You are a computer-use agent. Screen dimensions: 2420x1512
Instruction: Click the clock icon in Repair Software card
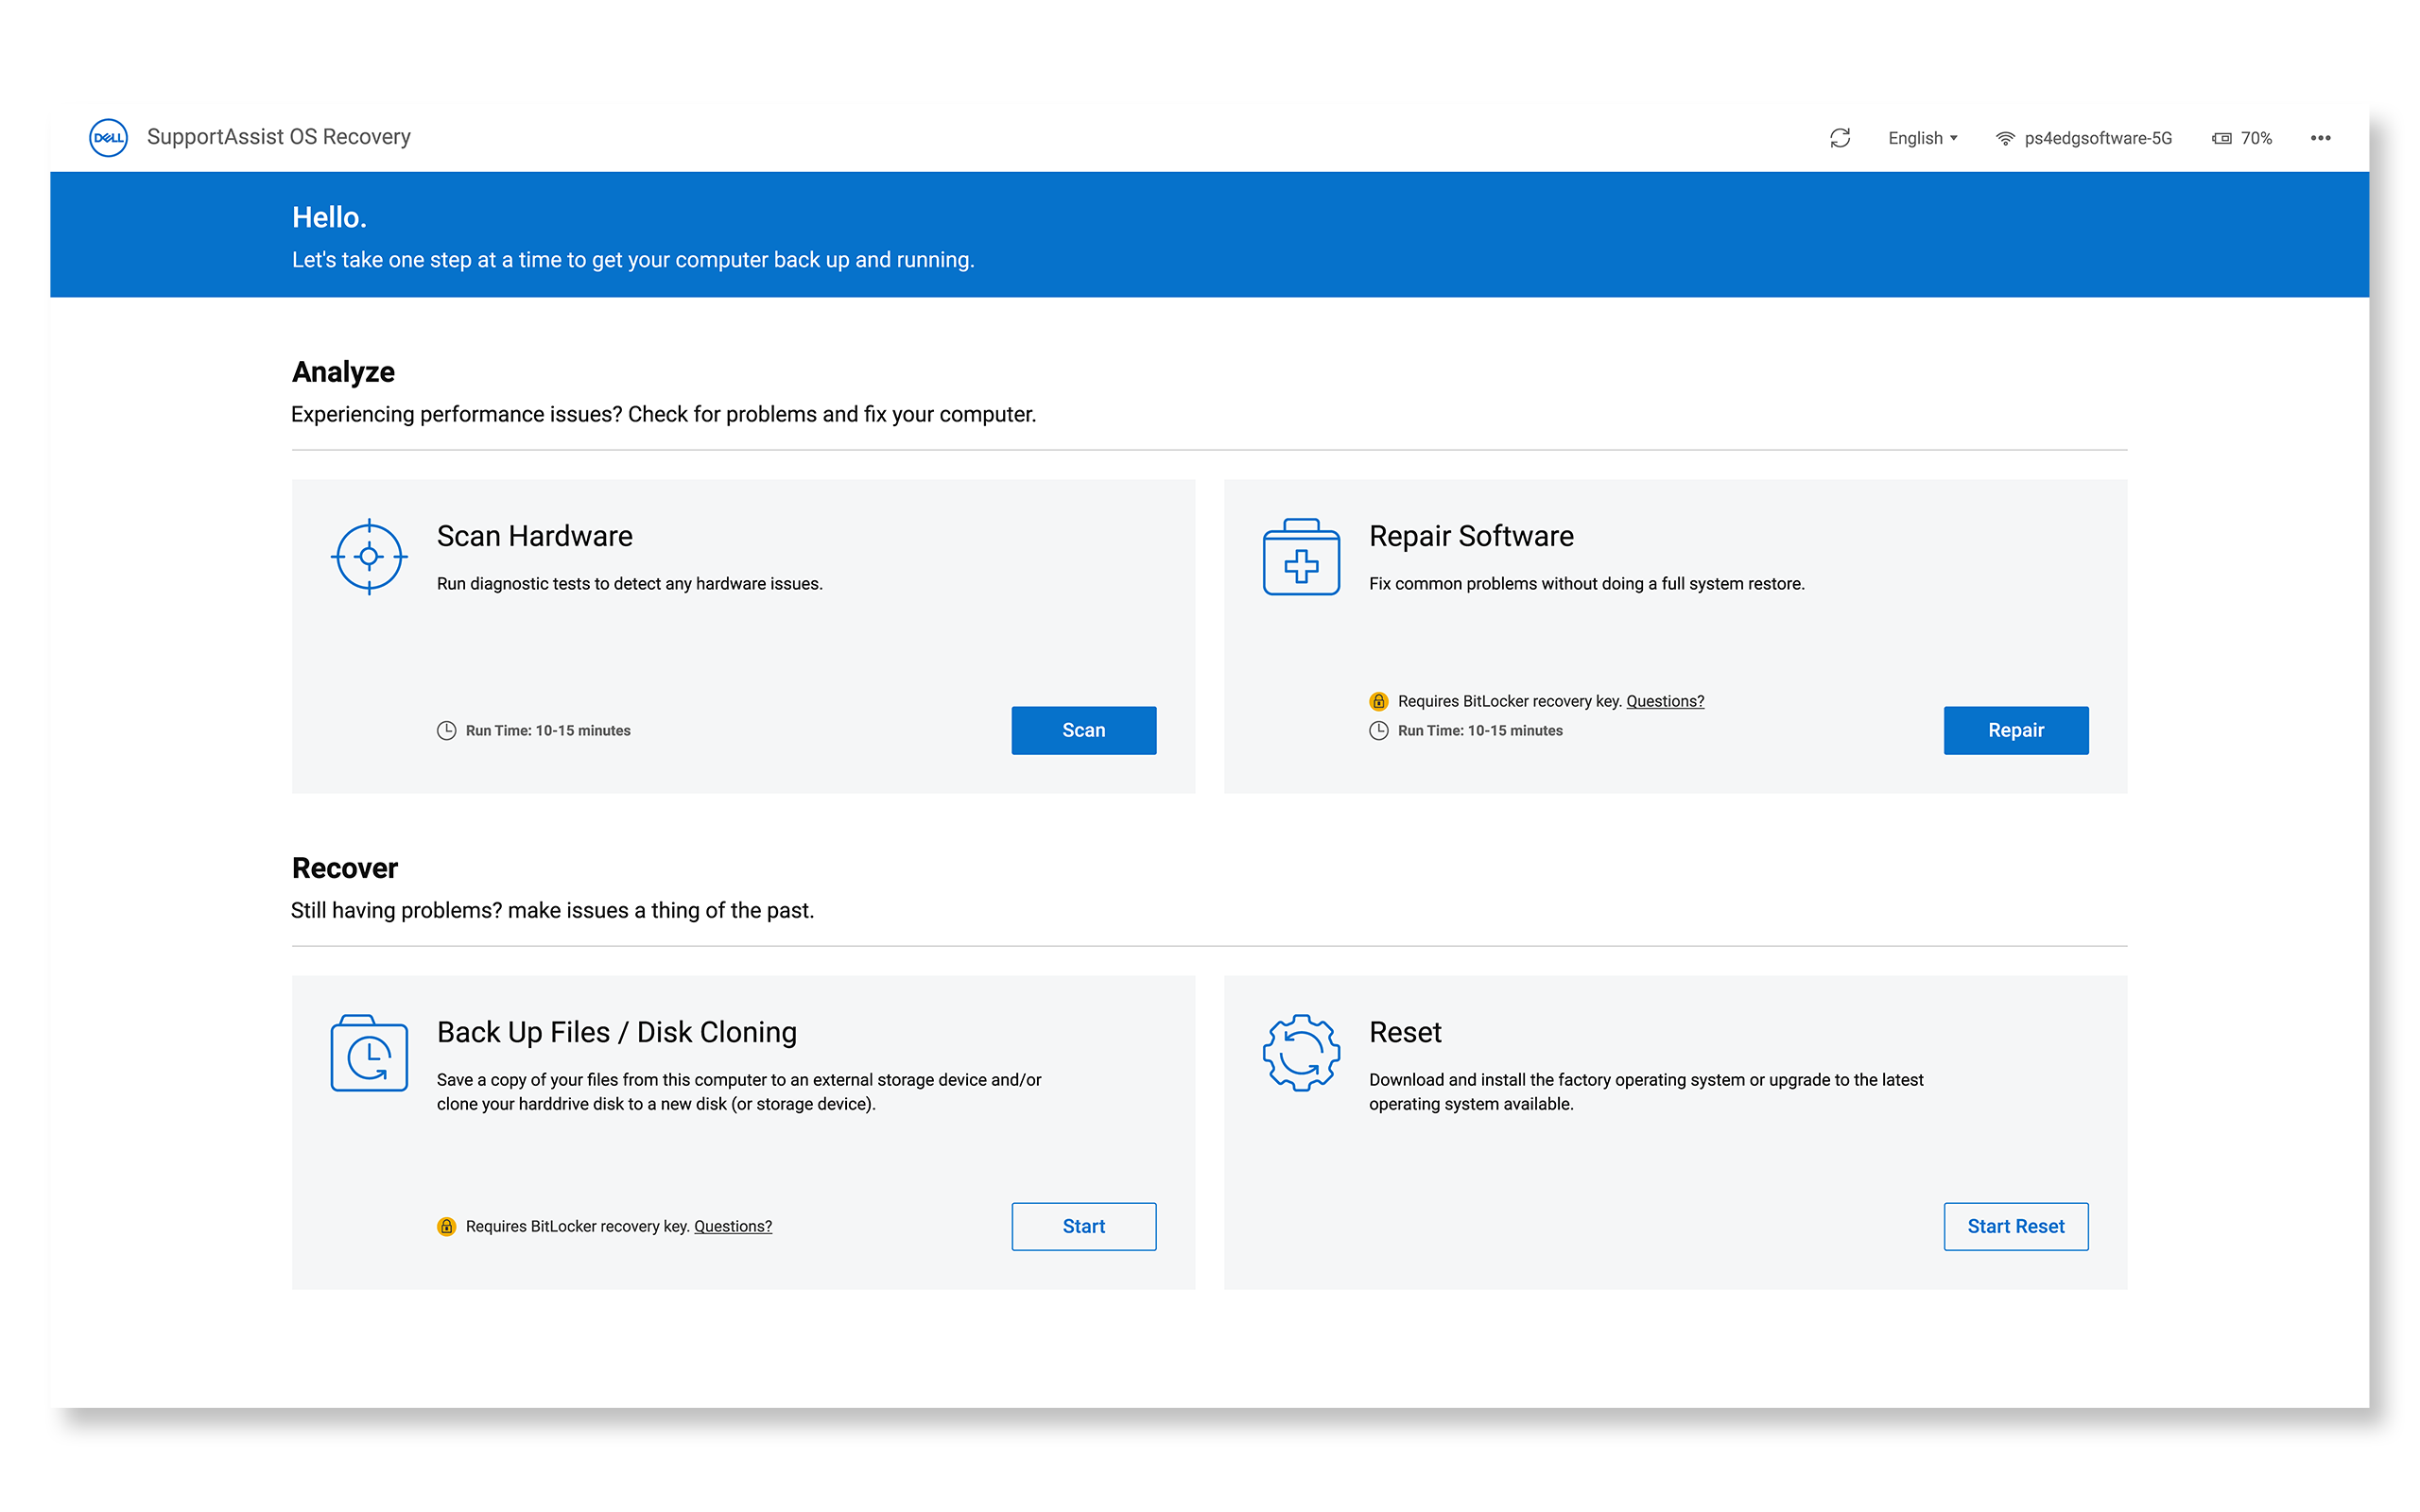coord(1378,730)
